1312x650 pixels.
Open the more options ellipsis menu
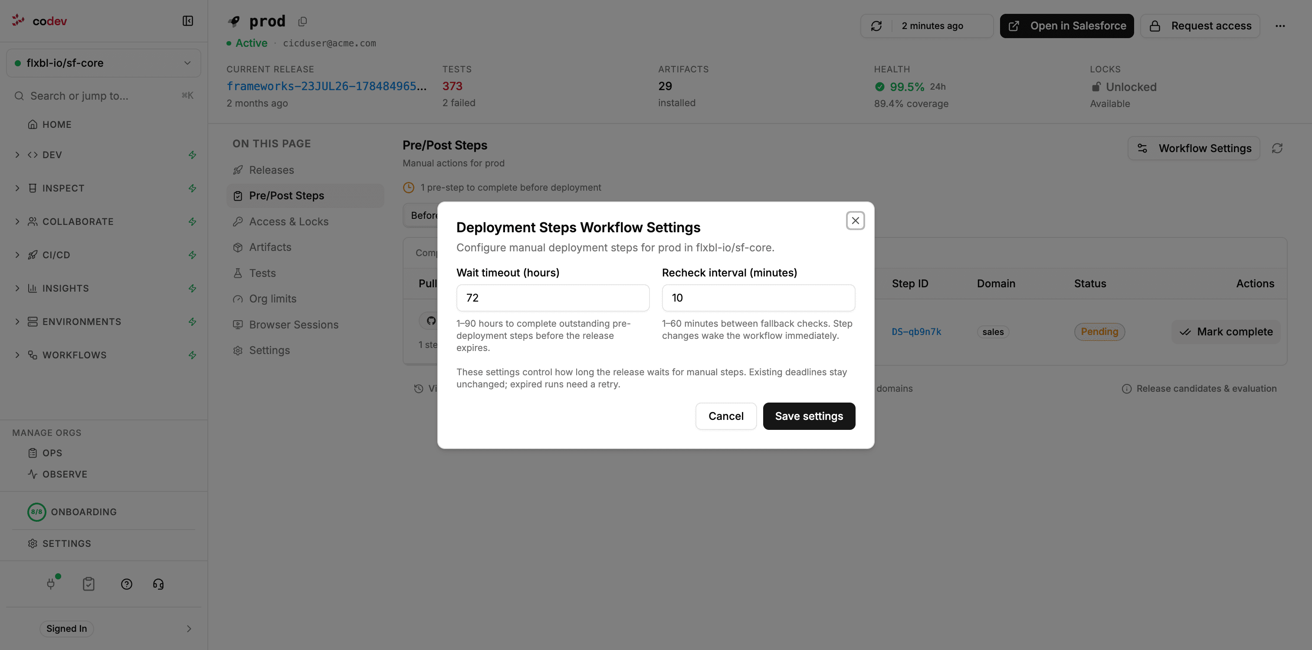click(1280, 26)
